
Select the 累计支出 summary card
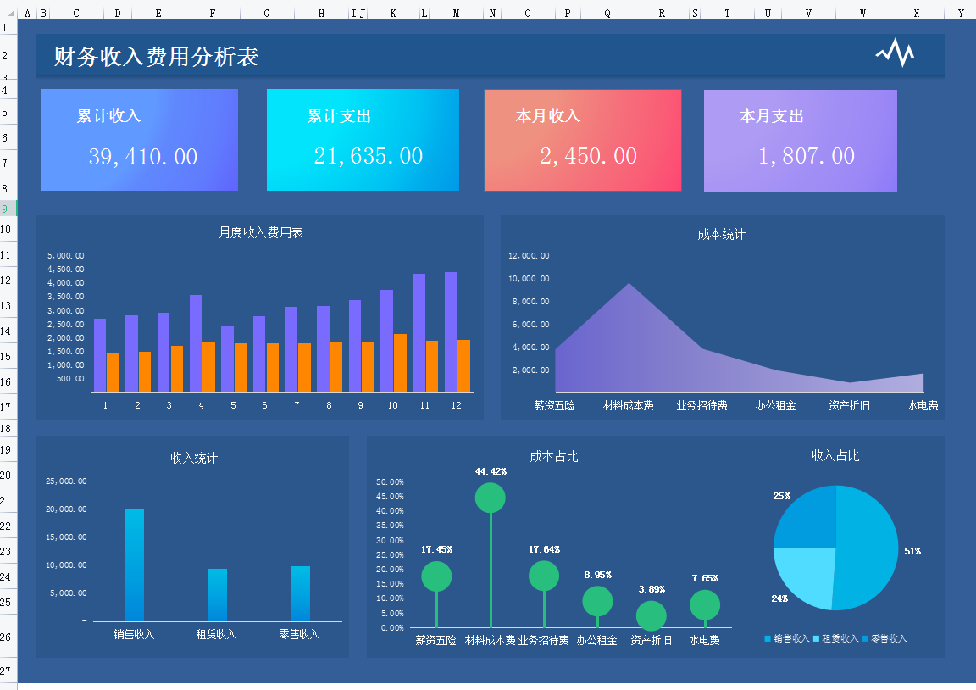coord(363,140)
